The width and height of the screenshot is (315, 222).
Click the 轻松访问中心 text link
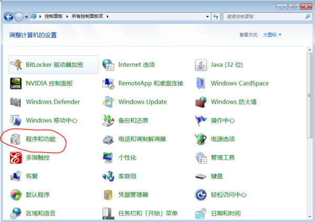[228, 195]
